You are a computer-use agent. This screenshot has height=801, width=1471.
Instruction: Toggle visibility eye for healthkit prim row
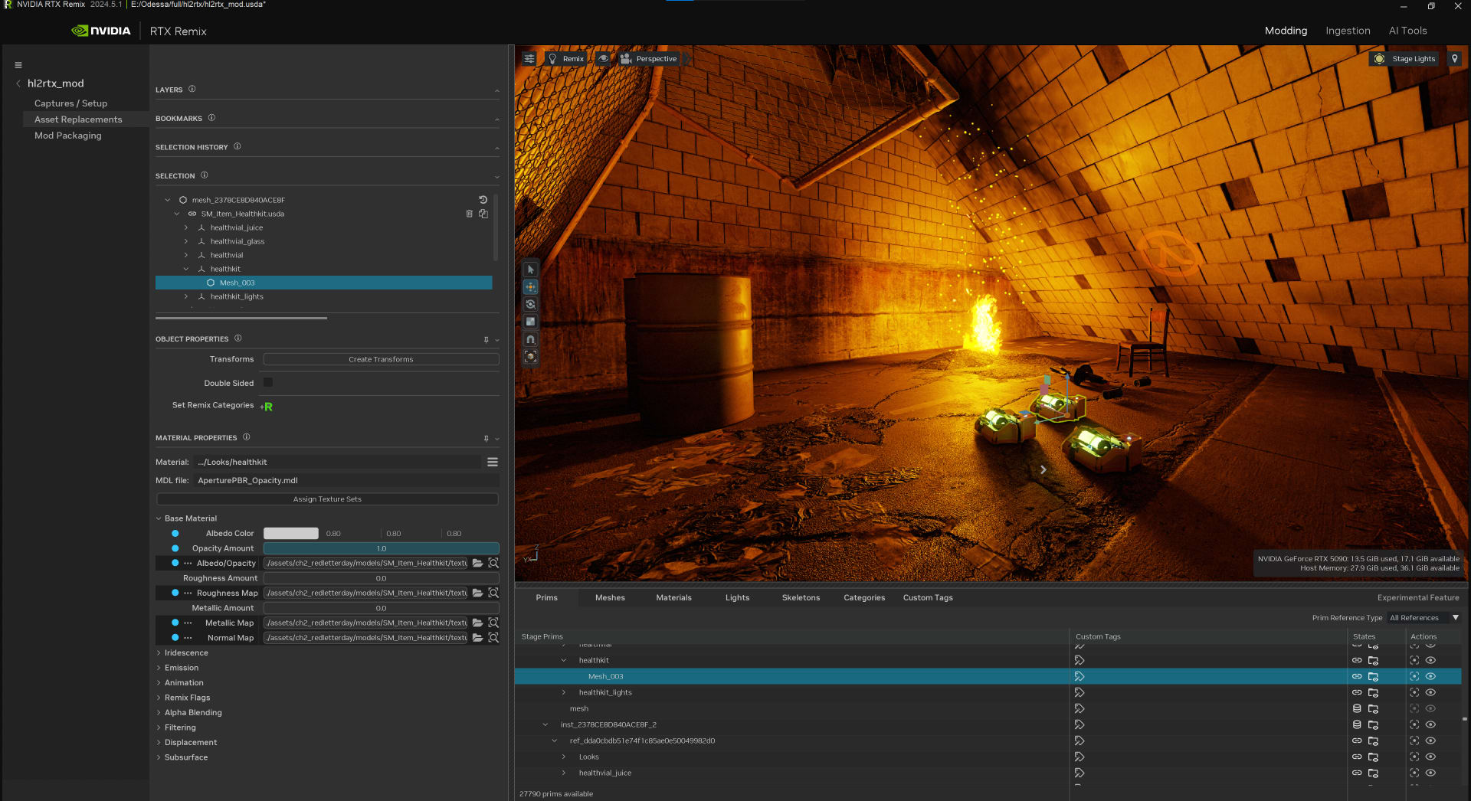tap(1430, 660)
